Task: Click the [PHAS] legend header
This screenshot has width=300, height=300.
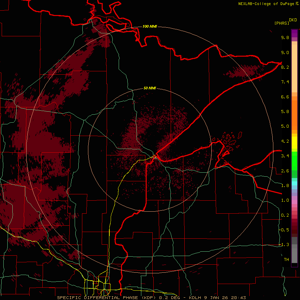Action: pos(282,23)
